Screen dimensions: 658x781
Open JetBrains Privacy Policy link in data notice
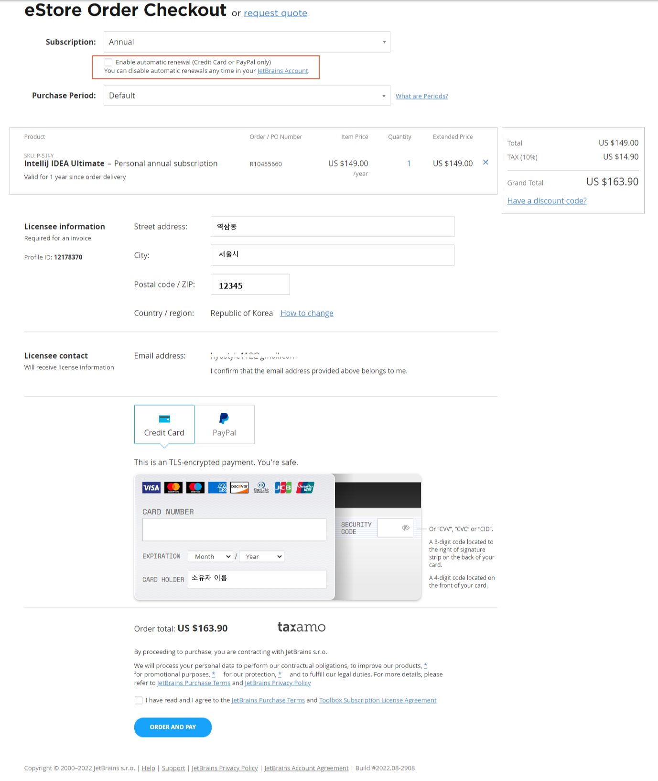[278, 683]
